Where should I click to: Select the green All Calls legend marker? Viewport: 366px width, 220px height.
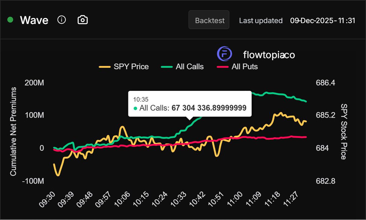point(166,67)
